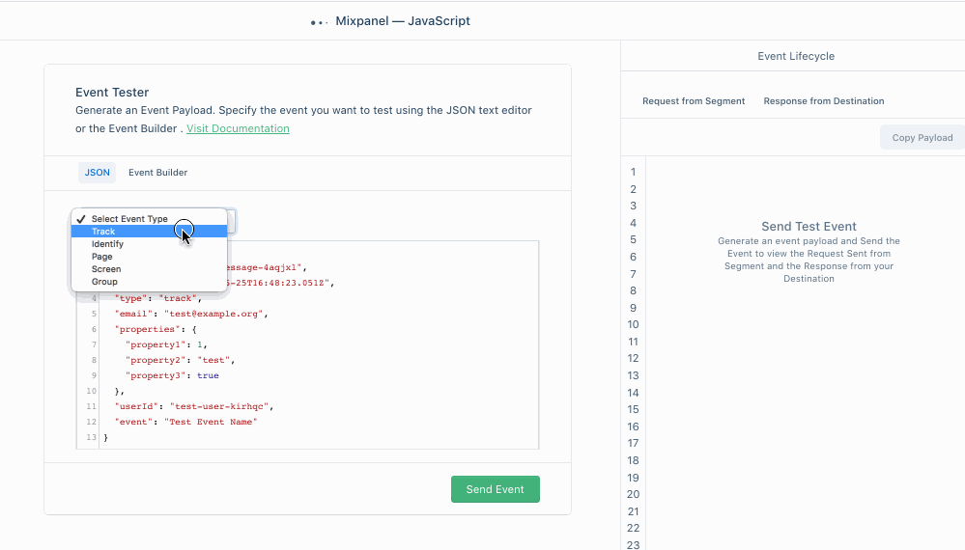Click the event name line in JSON editor
Image resolution: width=965 pixels, height=550 pixels.
point(185,422)
